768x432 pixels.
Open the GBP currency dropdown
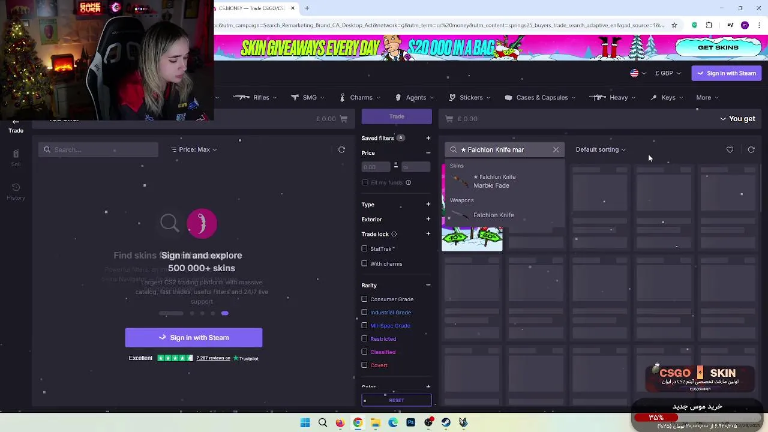(668, 73)
